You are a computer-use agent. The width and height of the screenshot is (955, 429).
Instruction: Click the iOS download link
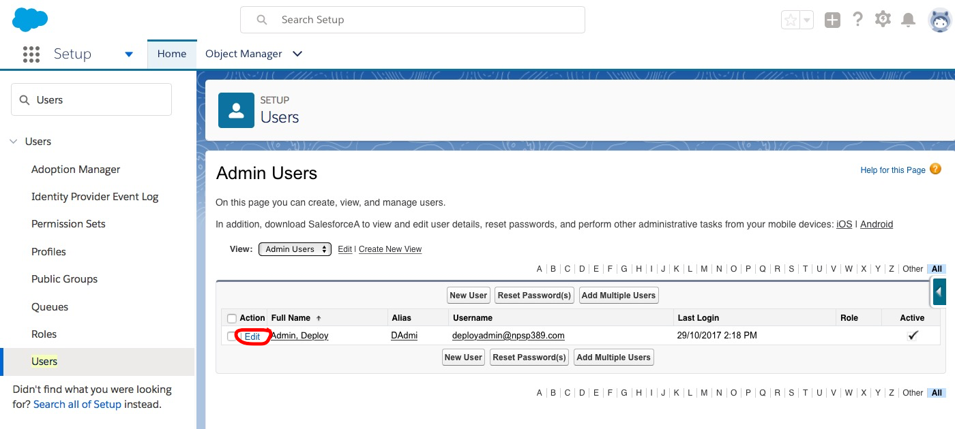[x=844, y=224]
